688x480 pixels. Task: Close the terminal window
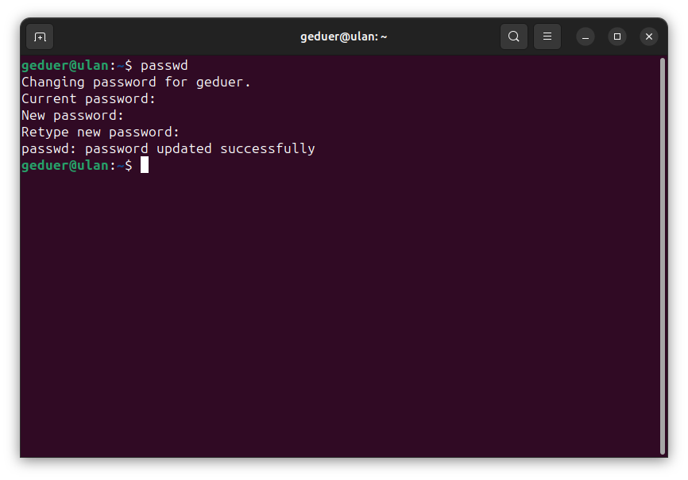click(x=649, y=36)
